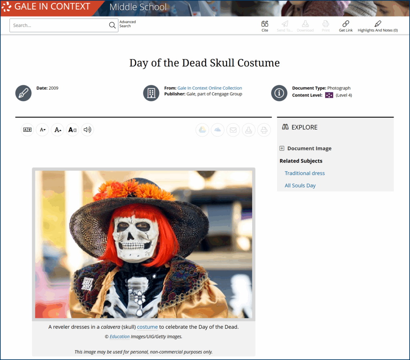The height and width of the screenshot is (360, 410).
Task: Expand the Document Image section
Action: pyautogui.click(x=282, y=149)
